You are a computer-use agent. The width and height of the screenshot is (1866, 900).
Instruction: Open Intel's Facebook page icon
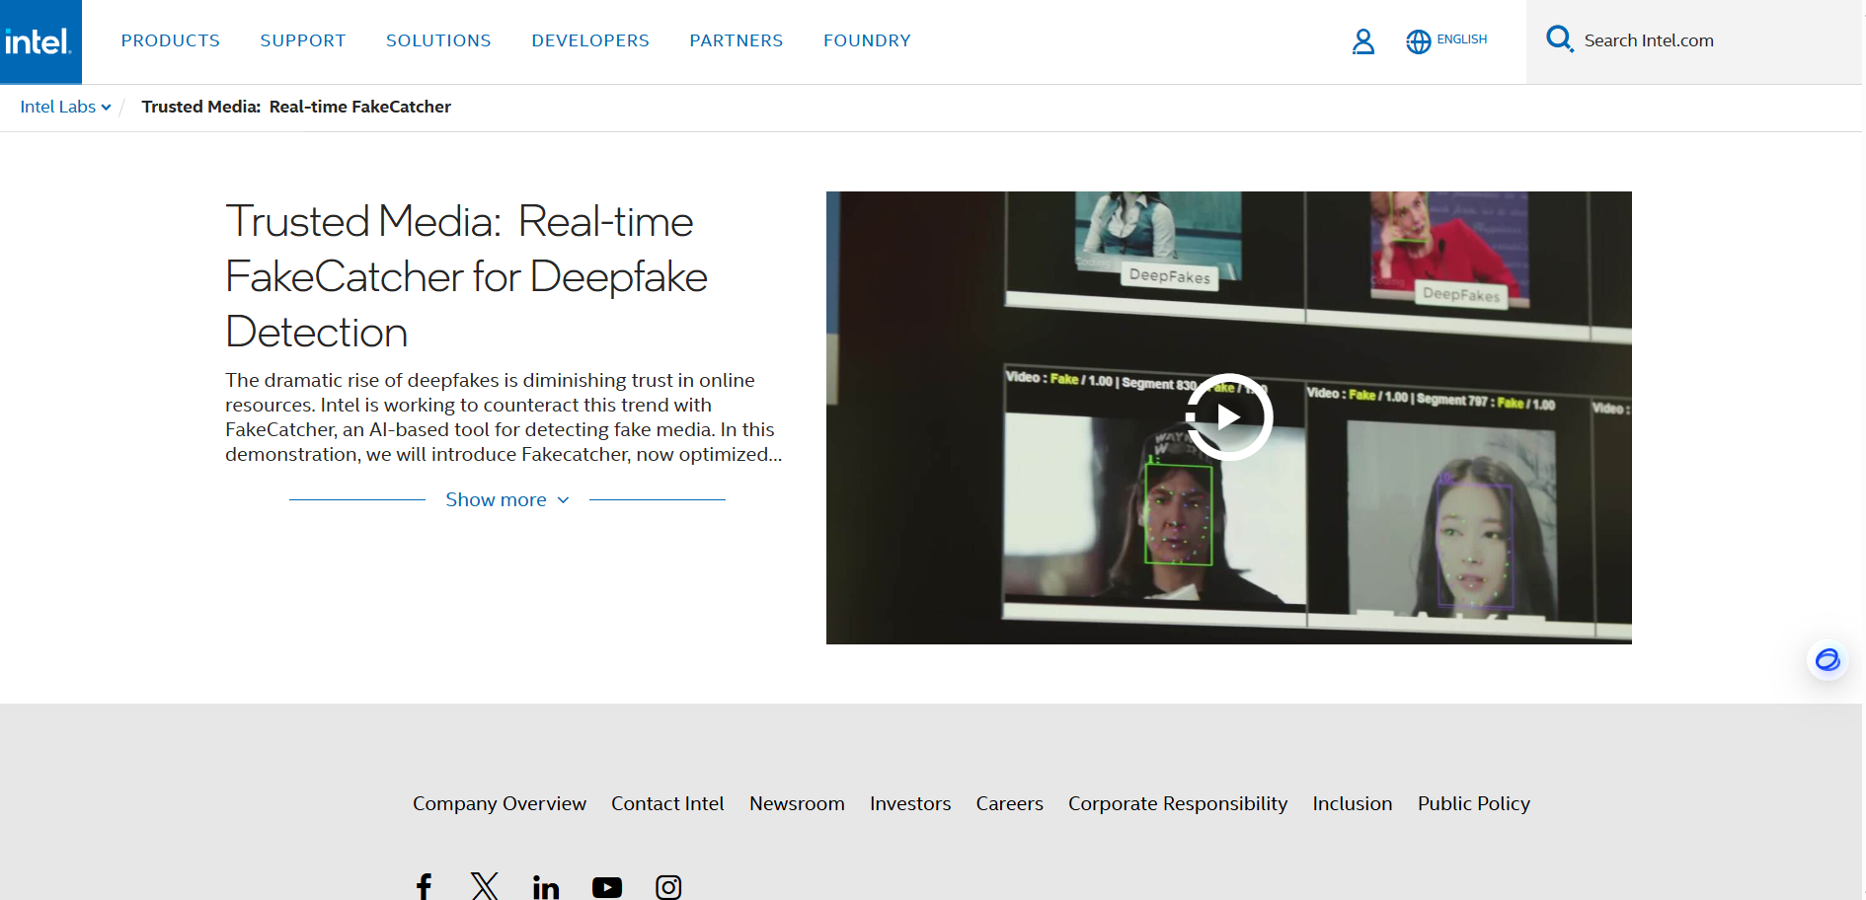[x=424, y=886]
